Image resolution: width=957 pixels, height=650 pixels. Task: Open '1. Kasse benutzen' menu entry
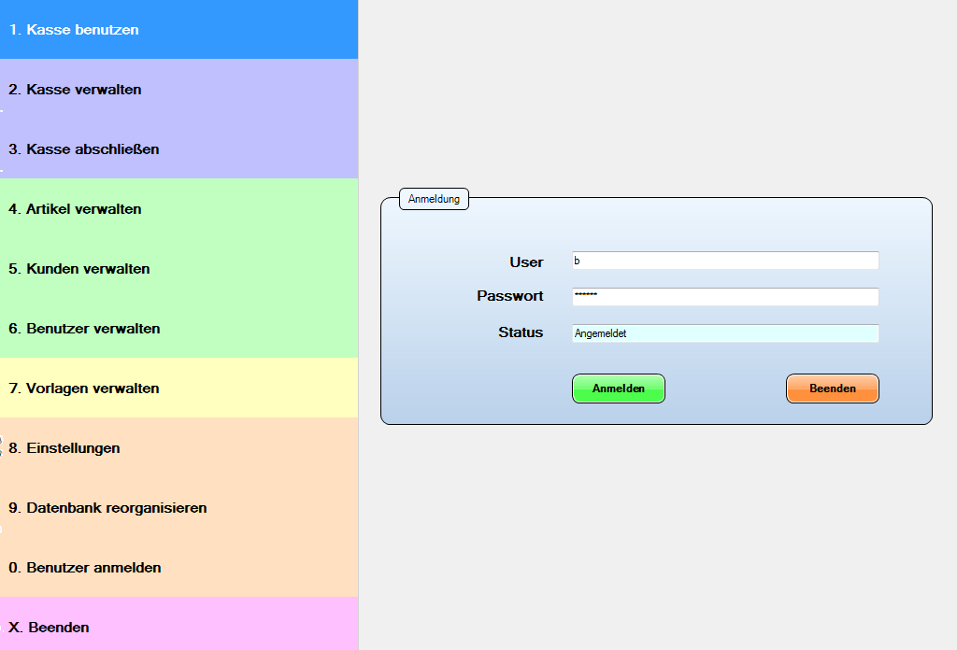179,29
